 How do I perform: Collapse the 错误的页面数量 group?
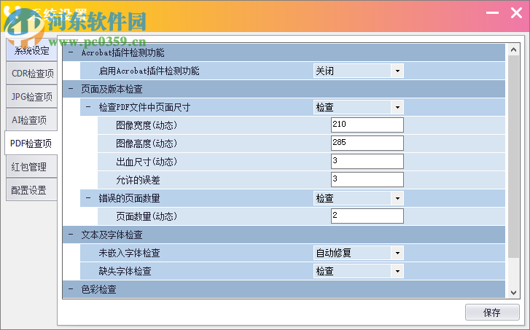(x=88, y=198)
